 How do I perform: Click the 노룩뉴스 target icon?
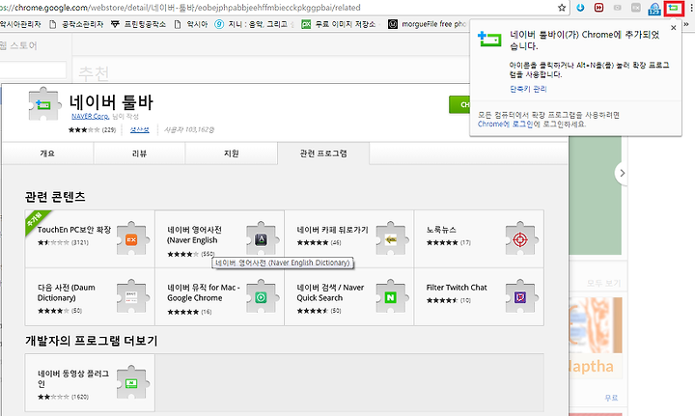pos(520,238)
